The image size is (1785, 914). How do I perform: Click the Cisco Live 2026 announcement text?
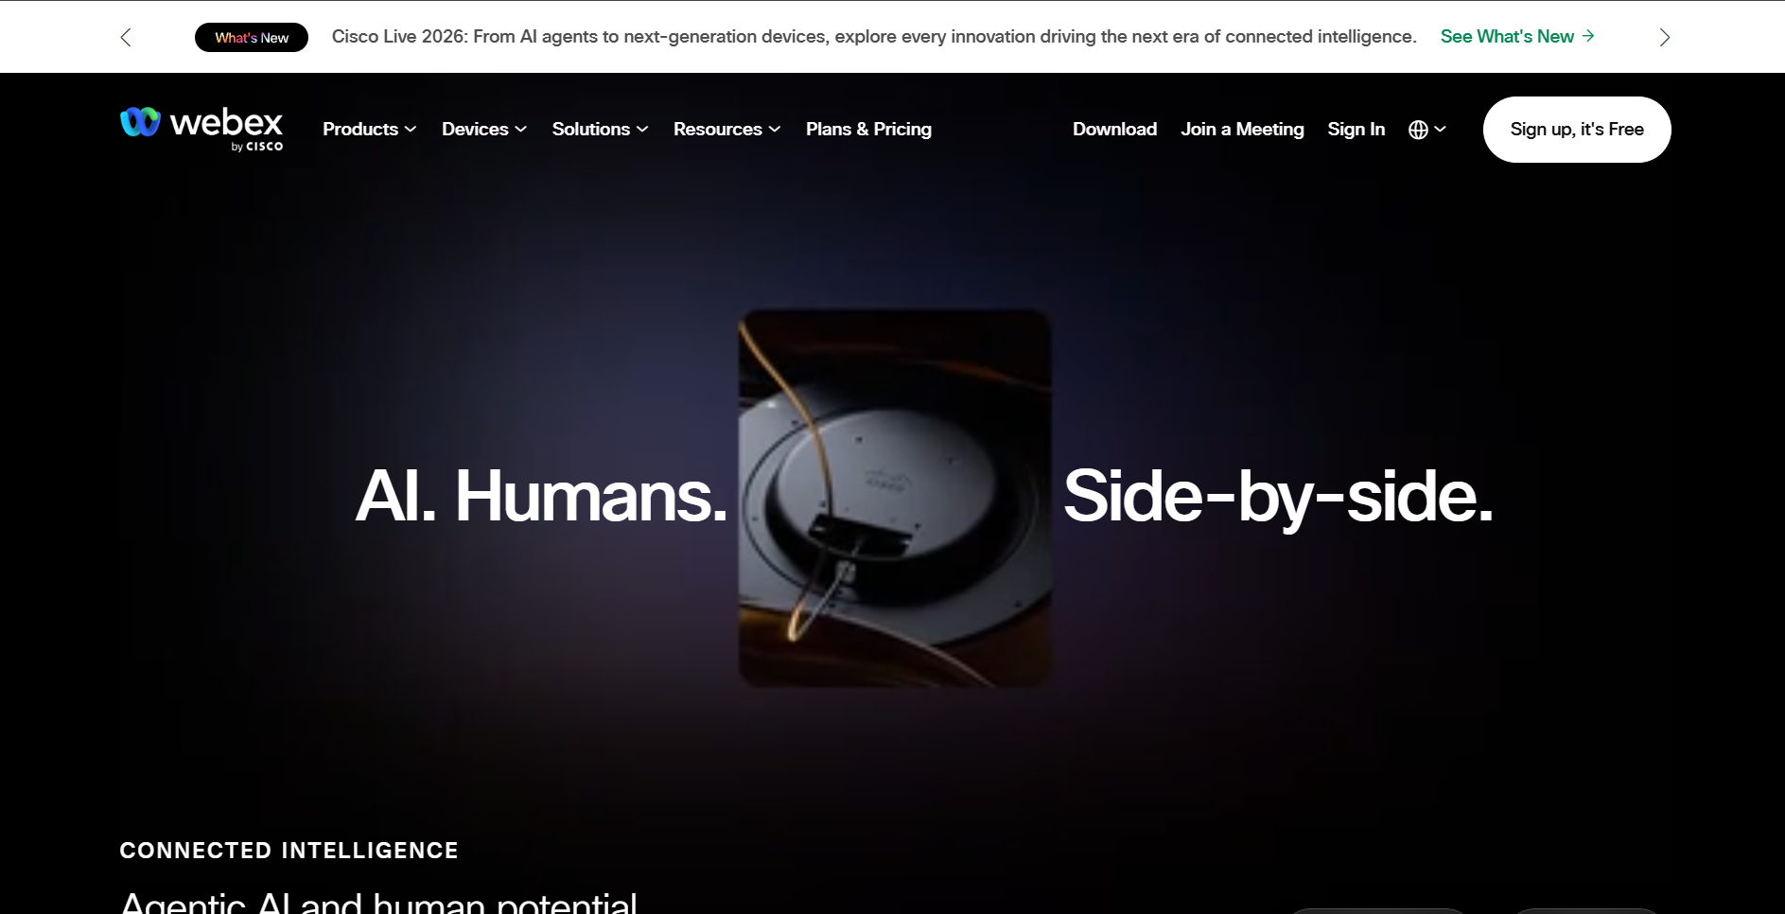point(874,37)
